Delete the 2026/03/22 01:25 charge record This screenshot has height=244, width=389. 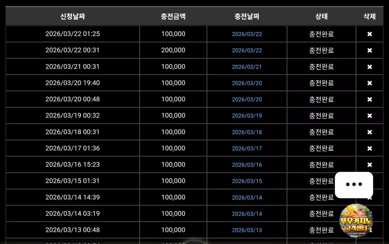click(369, 34)
